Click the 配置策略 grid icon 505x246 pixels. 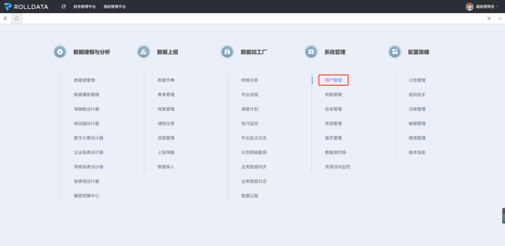point(395,52)
